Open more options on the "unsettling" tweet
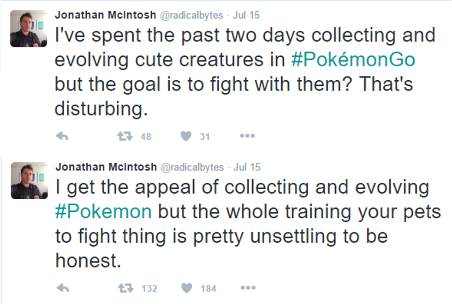The width and height of the screenshot is (452, 304). click(x=248, y=288)
